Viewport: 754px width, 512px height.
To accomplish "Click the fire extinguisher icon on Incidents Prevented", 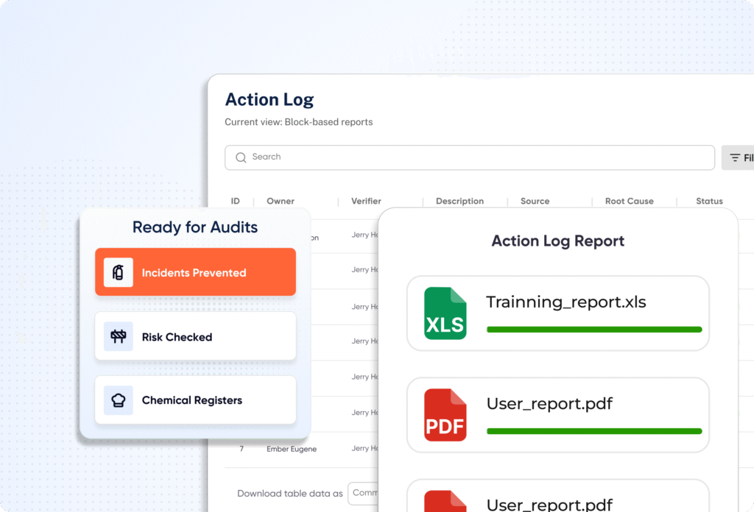I will click(118, 272).
